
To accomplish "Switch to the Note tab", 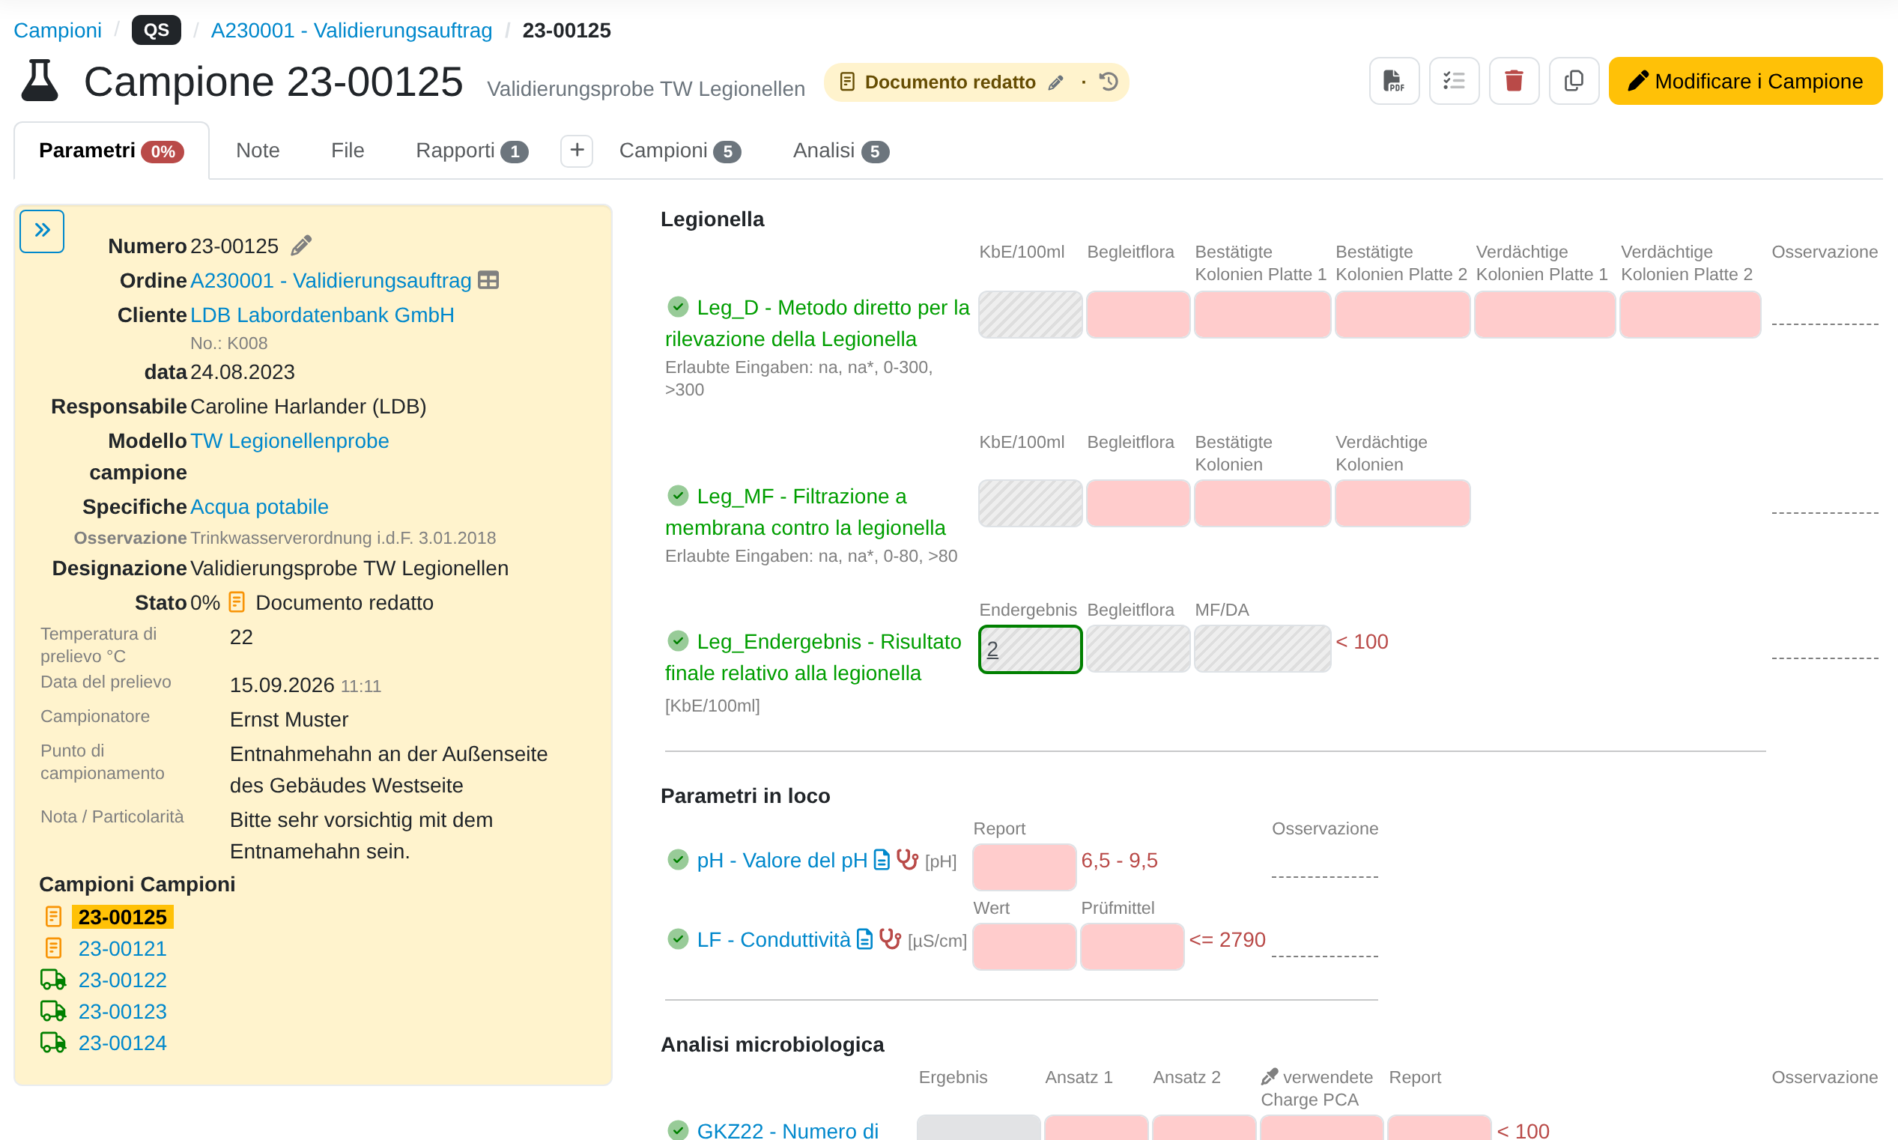I will (x=258, y=151).
